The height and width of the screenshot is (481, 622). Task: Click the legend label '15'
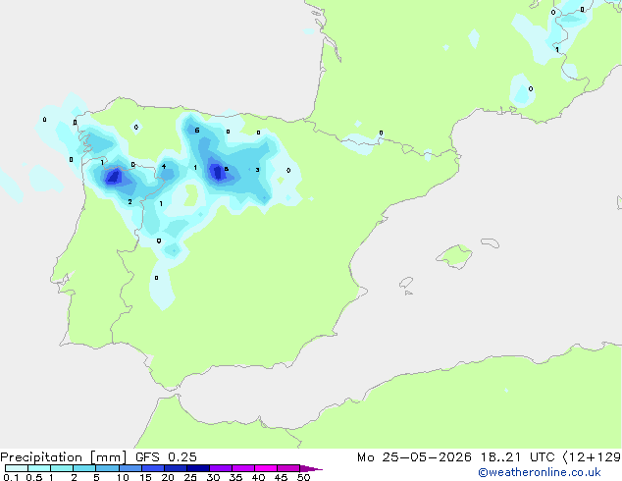pyautogui.click(x=145, y=477)
